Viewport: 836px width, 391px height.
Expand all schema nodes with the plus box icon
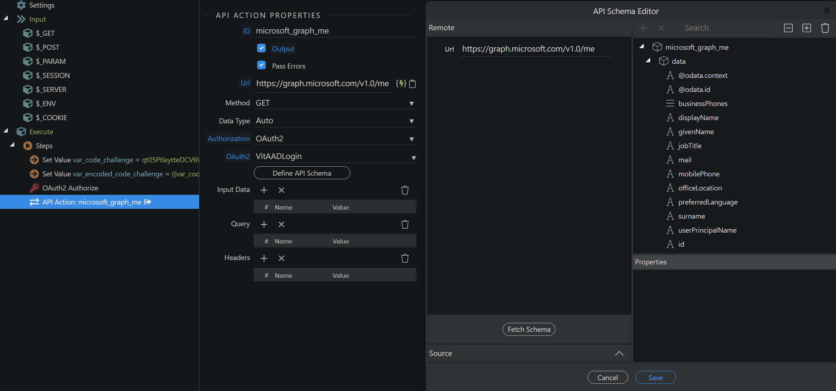click(x=807, y=28)
